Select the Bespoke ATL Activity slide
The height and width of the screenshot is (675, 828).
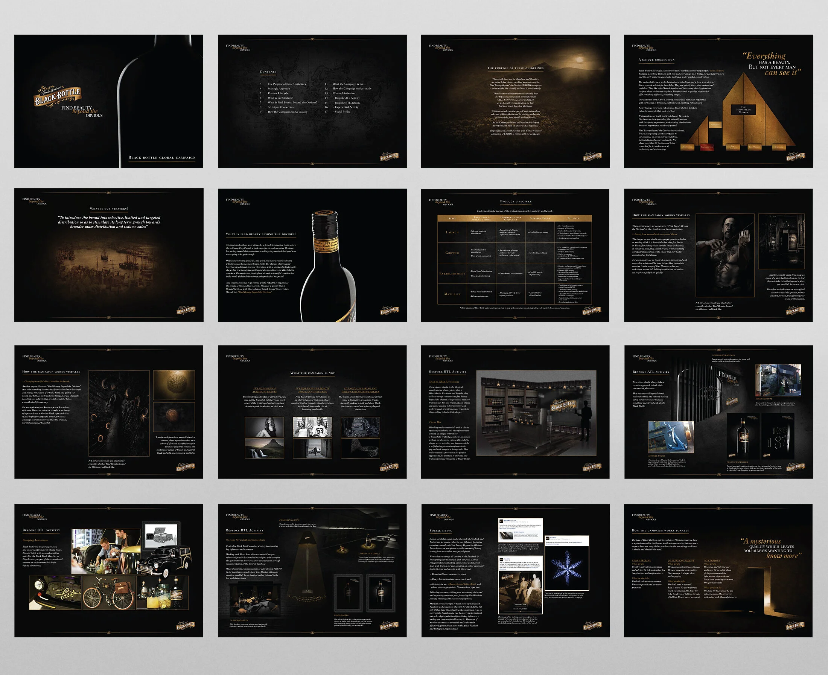[x=718, y=412]
